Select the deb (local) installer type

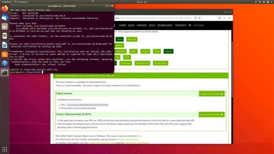[125, 63]
